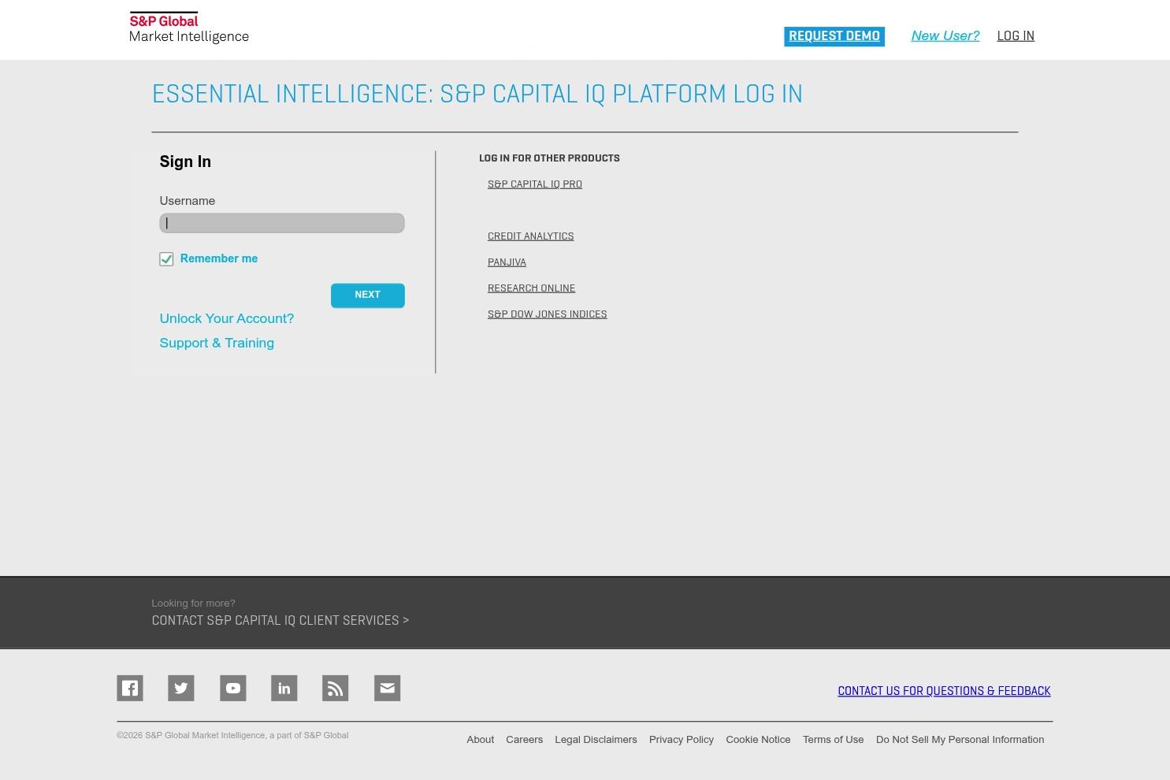The width and height of the screenshot is (1170, 780).
Task: Contact S&P Capital IQ Client Services
Action: point(280,621)
